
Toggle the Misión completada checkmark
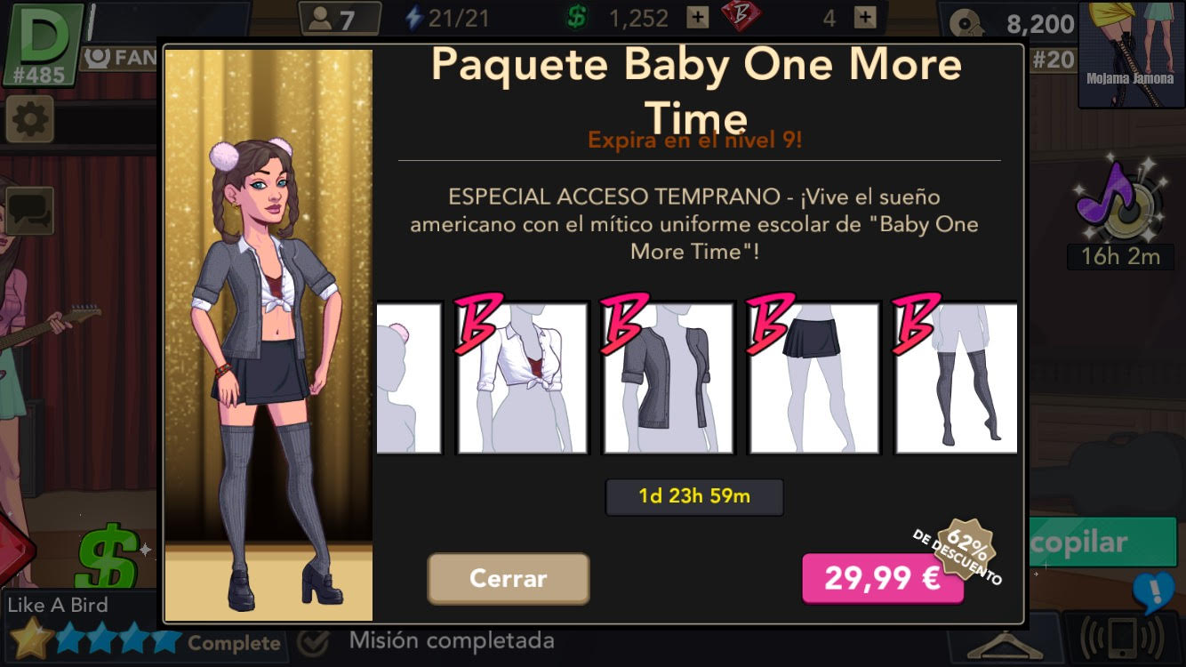point(312,641)
